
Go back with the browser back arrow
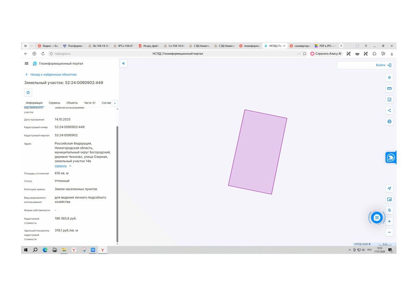point(26,54)
